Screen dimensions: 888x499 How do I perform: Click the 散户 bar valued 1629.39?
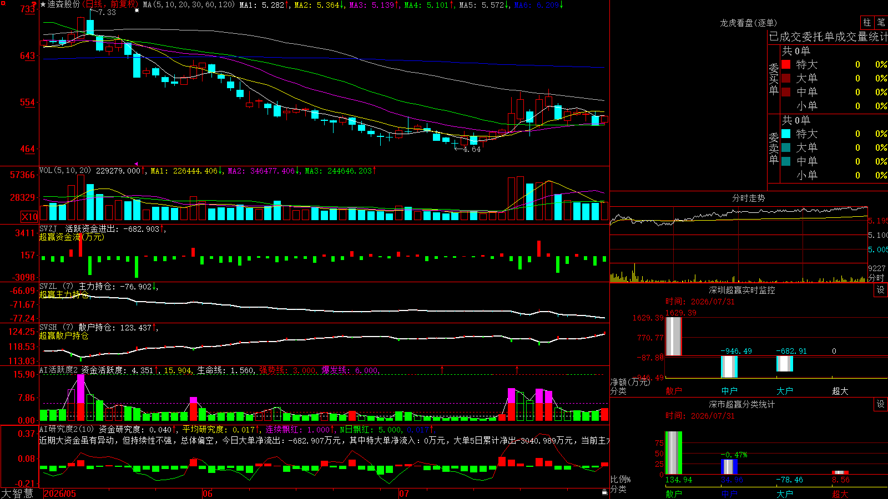tap(674, 337)
